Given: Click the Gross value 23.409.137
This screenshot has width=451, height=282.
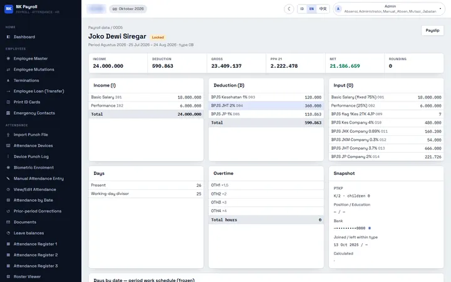Looking at the screenshot, I should pyautogui.click(x=226, y=66).
